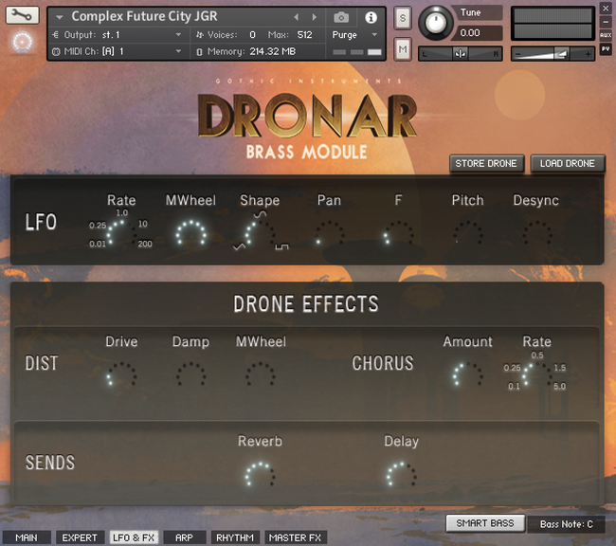Click the AUX button at the top right

[x=606, y=35]
